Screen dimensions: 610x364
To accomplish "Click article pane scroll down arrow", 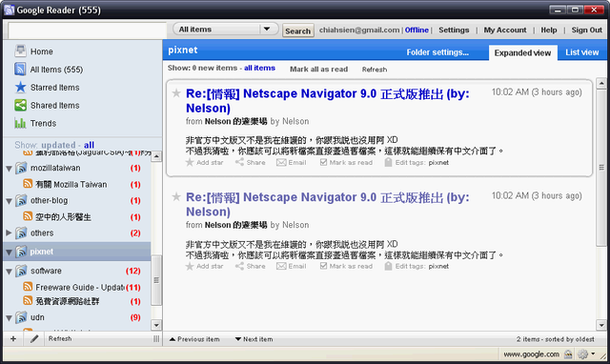I will [x=601, y=325].
